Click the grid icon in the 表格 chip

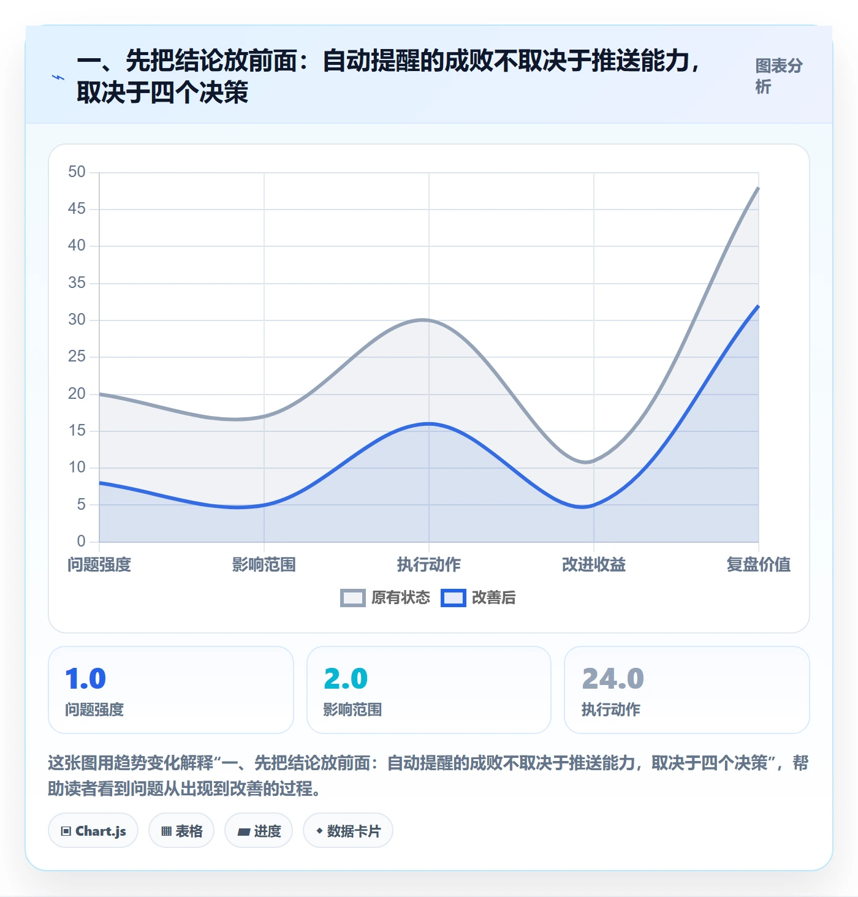point(166,831)
